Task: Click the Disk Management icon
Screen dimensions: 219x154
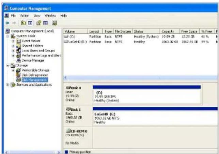Action: 18,80
